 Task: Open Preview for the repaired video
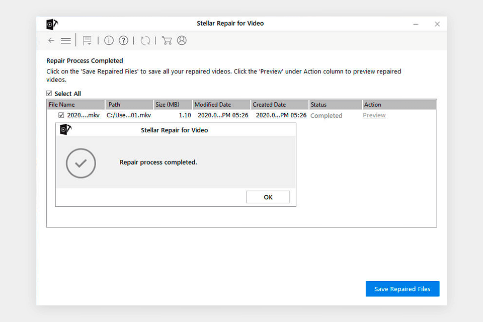click(374, 115)
